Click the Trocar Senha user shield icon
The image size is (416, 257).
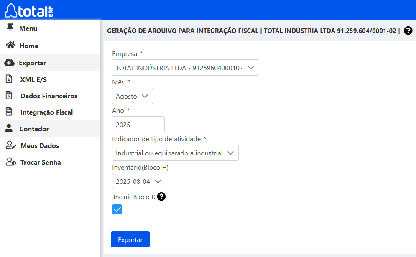point(10,162)
